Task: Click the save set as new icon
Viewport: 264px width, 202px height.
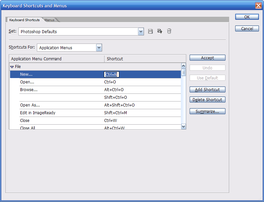Action: tap(160, 31)
